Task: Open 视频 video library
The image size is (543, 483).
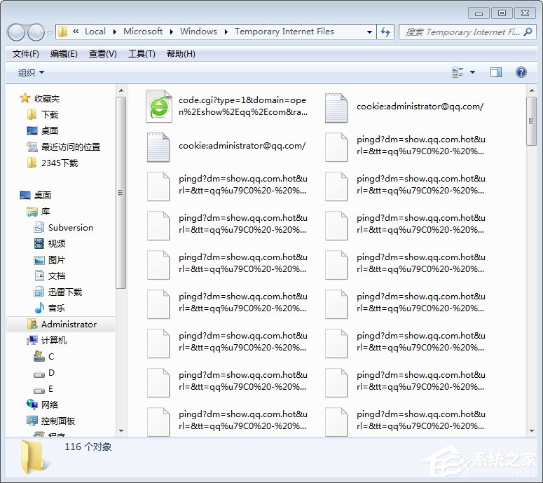Action: tap(50, 243)
